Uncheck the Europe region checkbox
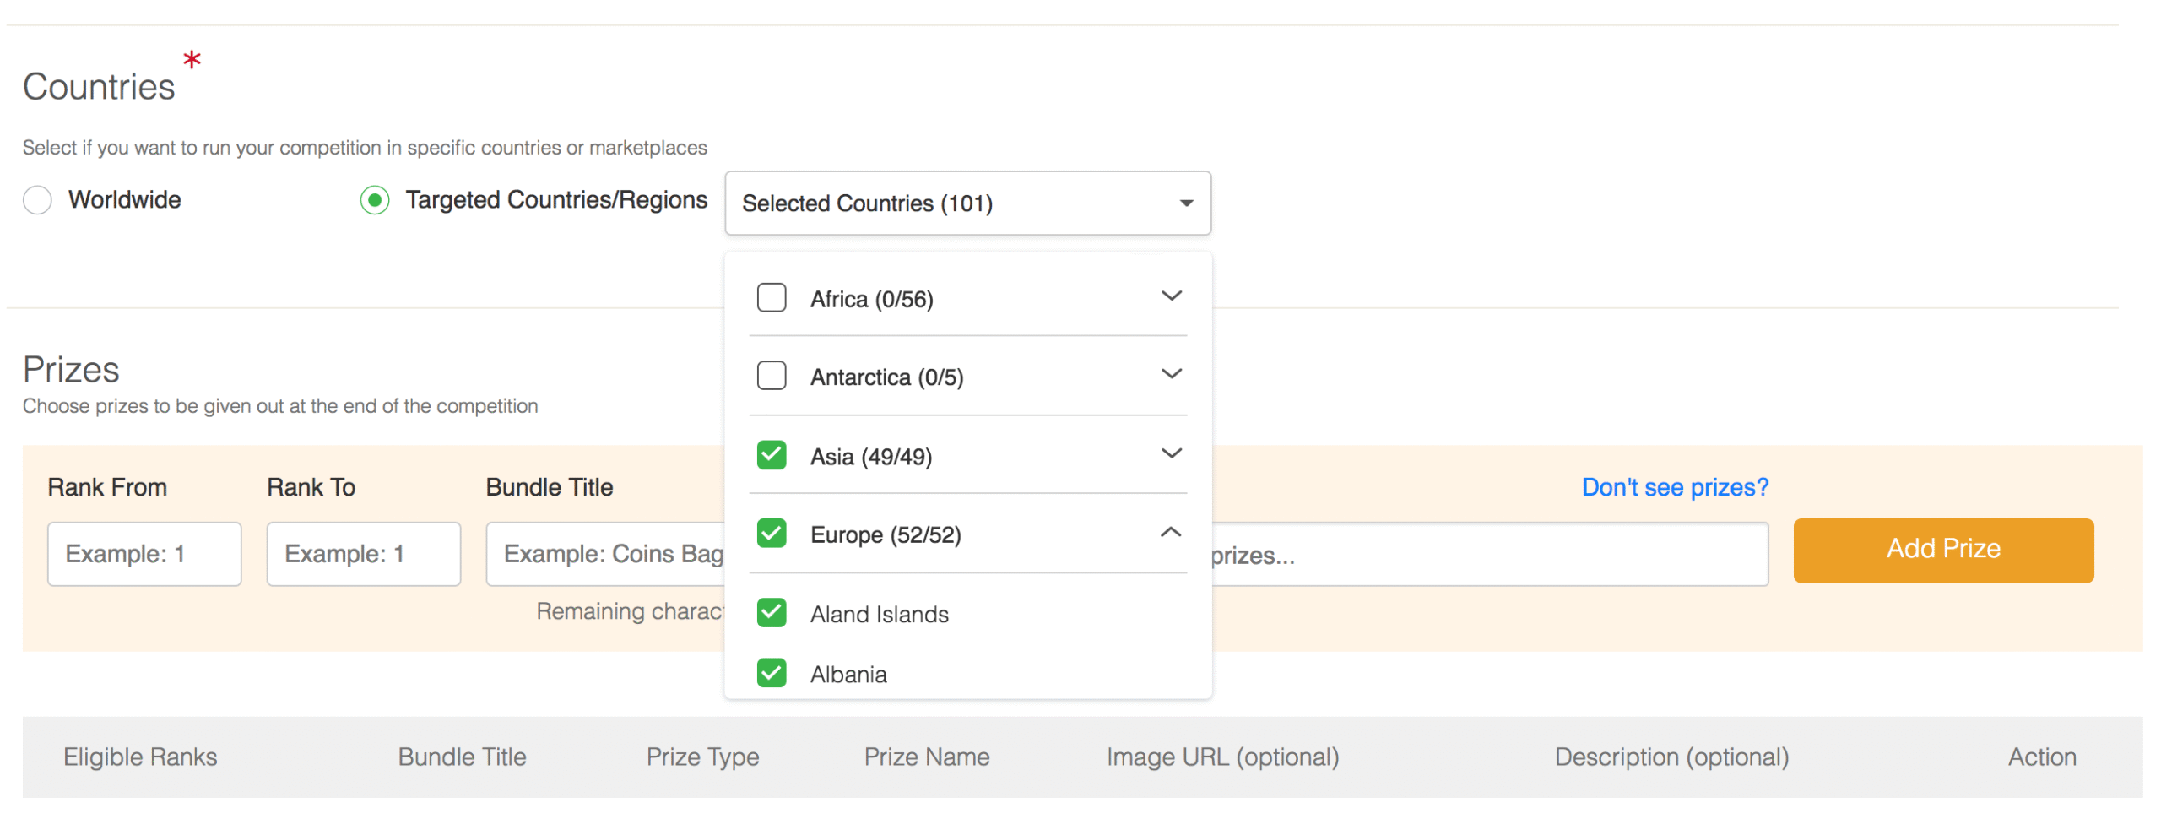 pos(771,534)
